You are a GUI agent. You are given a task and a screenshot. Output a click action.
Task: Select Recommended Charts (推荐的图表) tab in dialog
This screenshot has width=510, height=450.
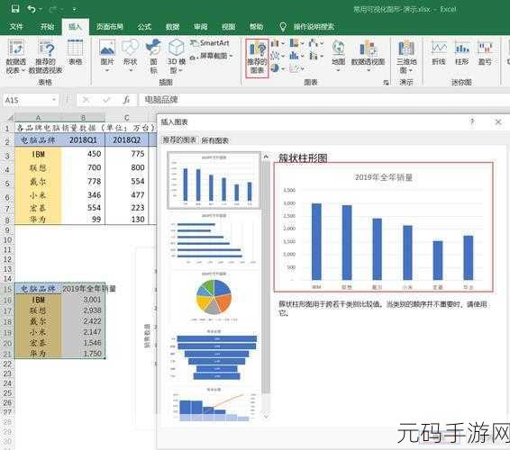179,140
